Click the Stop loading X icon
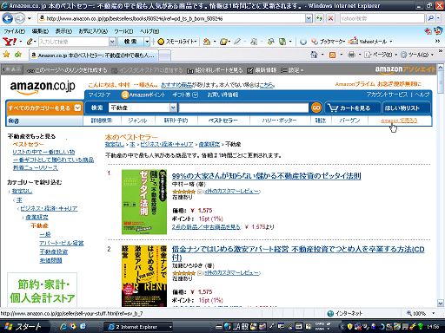Screen dimensions: 445x333 [330, 19]
